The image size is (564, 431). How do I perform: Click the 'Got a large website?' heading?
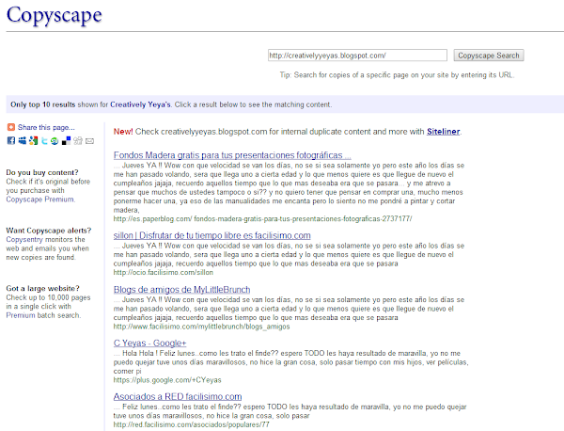[x=43, y=288]
